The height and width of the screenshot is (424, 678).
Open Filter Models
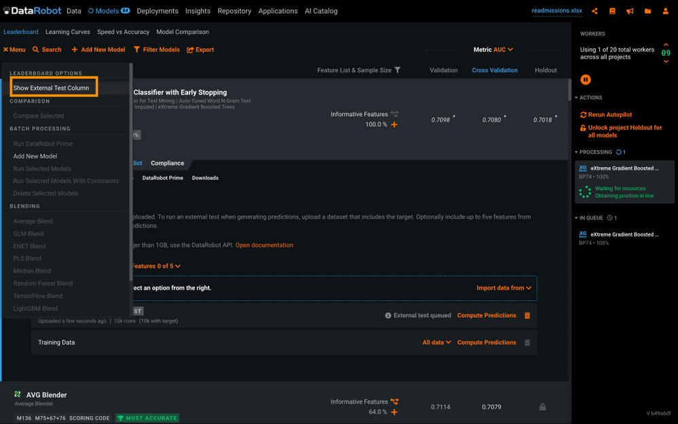click(156, 50)
